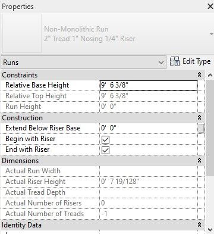Collapse the Dimensions section
214x234 pixels.
[x=200, y=160]
